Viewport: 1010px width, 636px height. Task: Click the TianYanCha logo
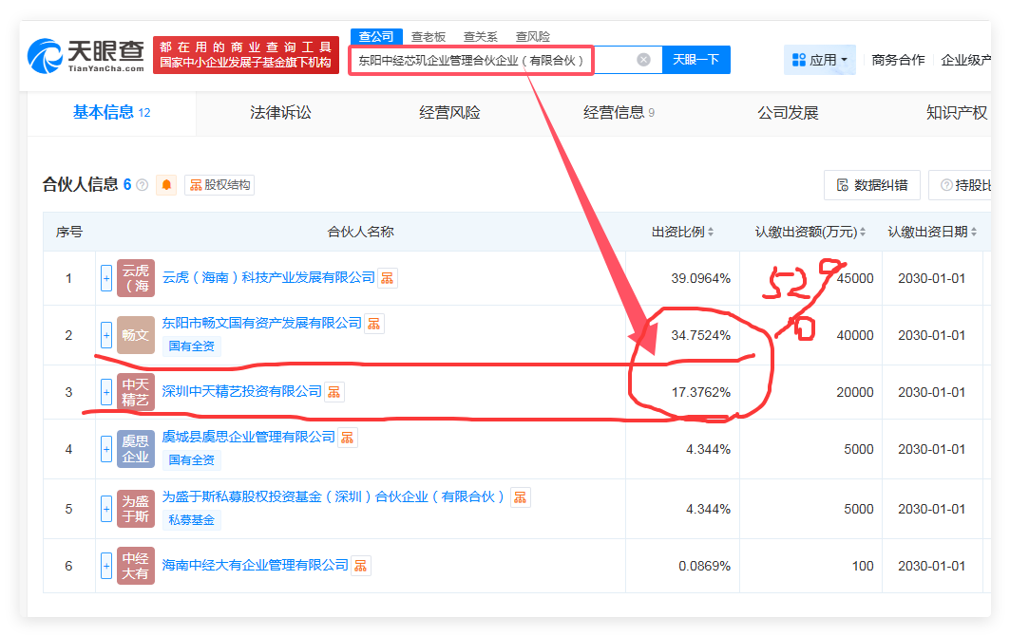(x=86, y=55)
